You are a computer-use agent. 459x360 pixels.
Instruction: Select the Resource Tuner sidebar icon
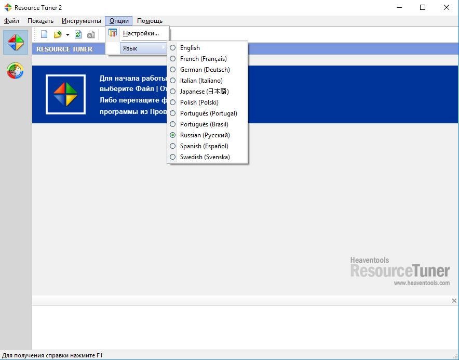16,42
